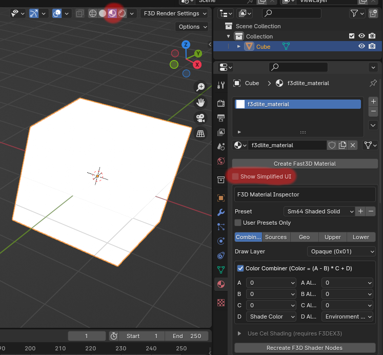Image resolution: width=383 pixels, height=355 pixels.
Task: Open Draw Layer Opaque dropdown
Action: point(341,251)
